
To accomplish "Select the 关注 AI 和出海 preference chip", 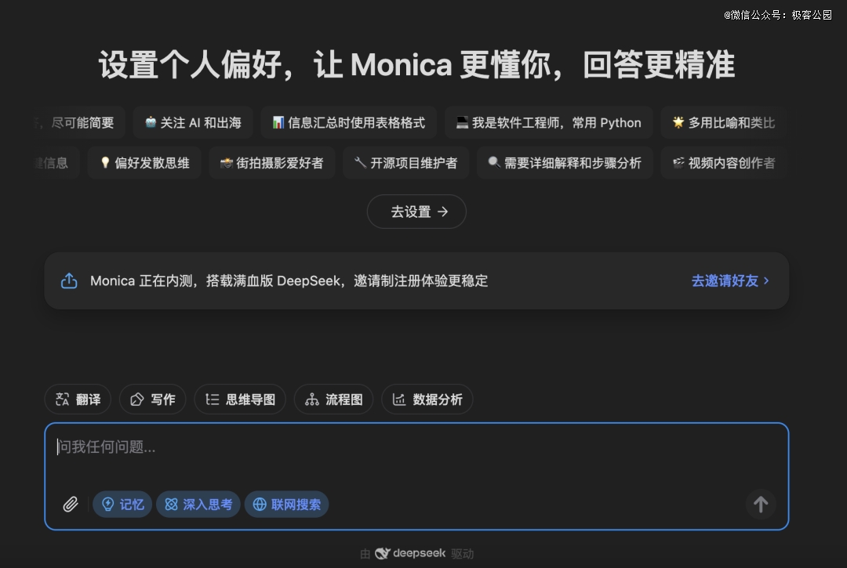I will point(193,122).
